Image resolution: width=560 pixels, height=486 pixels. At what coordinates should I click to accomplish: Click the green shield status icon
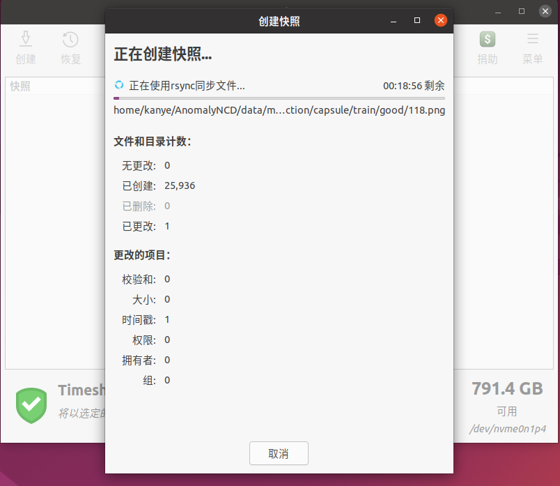click(31, 405)
